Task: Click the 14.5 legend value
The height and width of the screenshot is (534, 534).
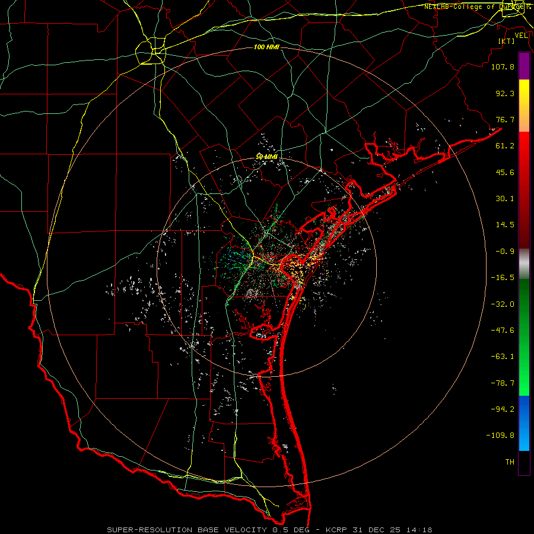Action: tap(505, 225)
